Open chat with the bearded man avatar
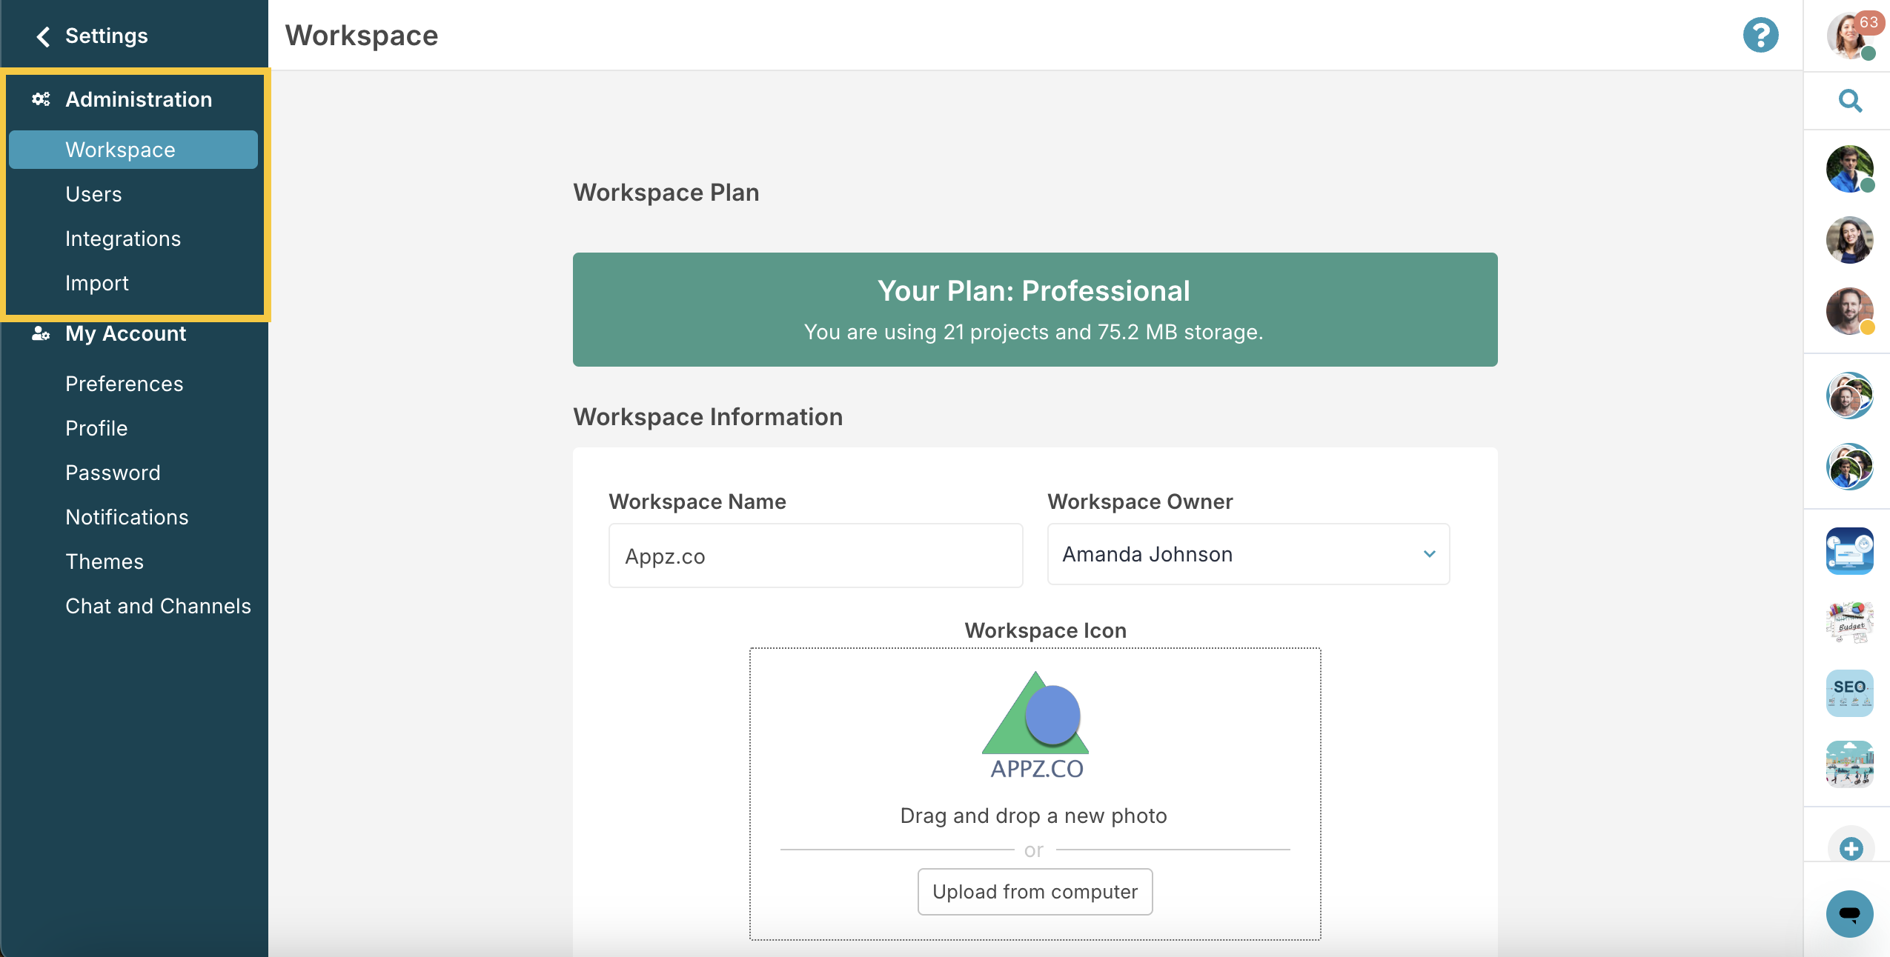The image size is (1890, 957). point(1850,311)
